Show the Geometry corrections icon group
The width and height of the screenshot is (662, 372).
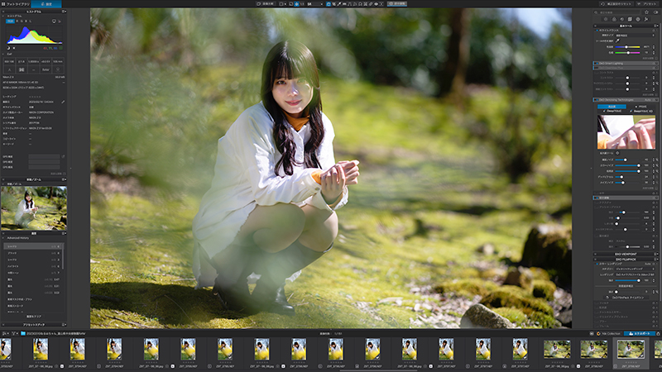[x=630, y=19]
